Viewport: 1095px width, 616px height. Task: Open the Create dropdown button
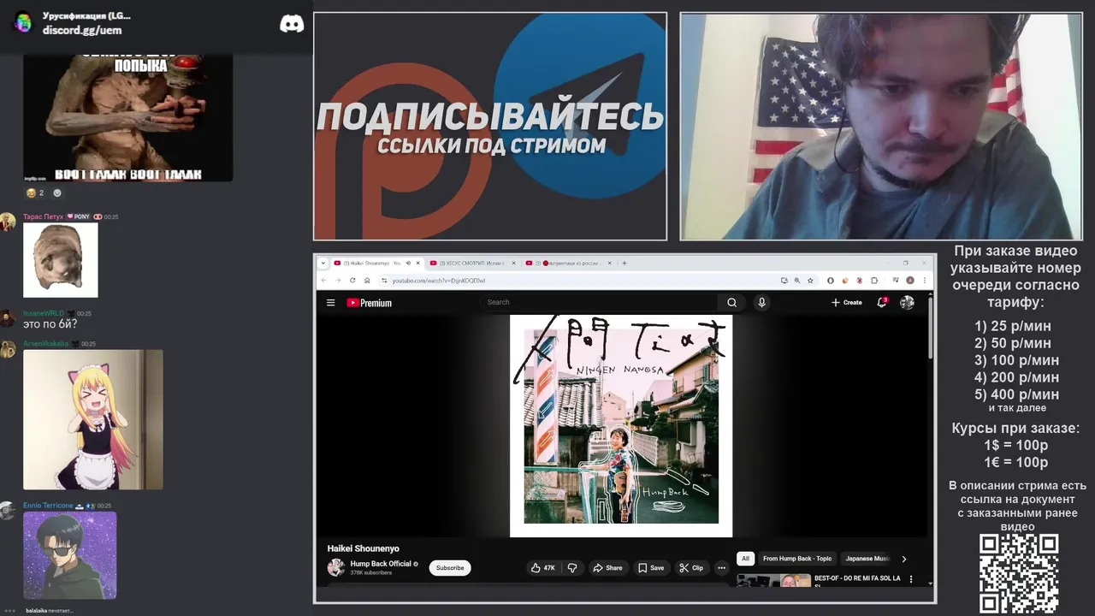[847, 302]
